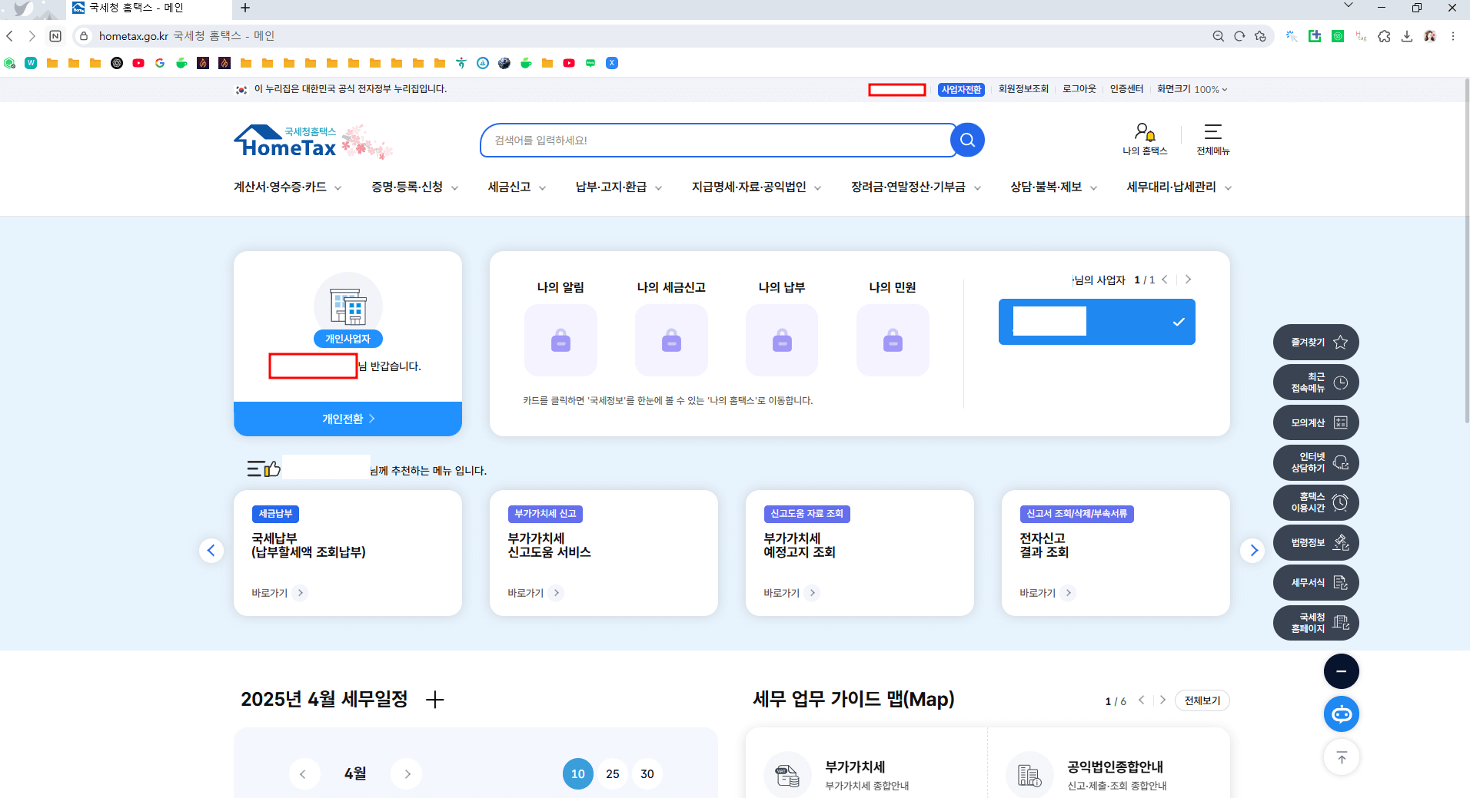Toggle the checkmark on the 사업자 card

coord(1177,321)
